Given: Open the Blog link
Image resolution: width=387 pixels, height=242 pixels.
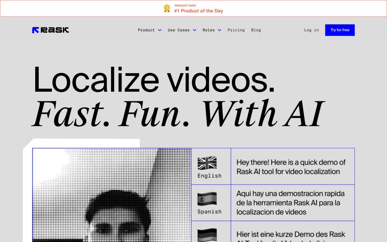Looking at the screenshot, I should 256,30.
